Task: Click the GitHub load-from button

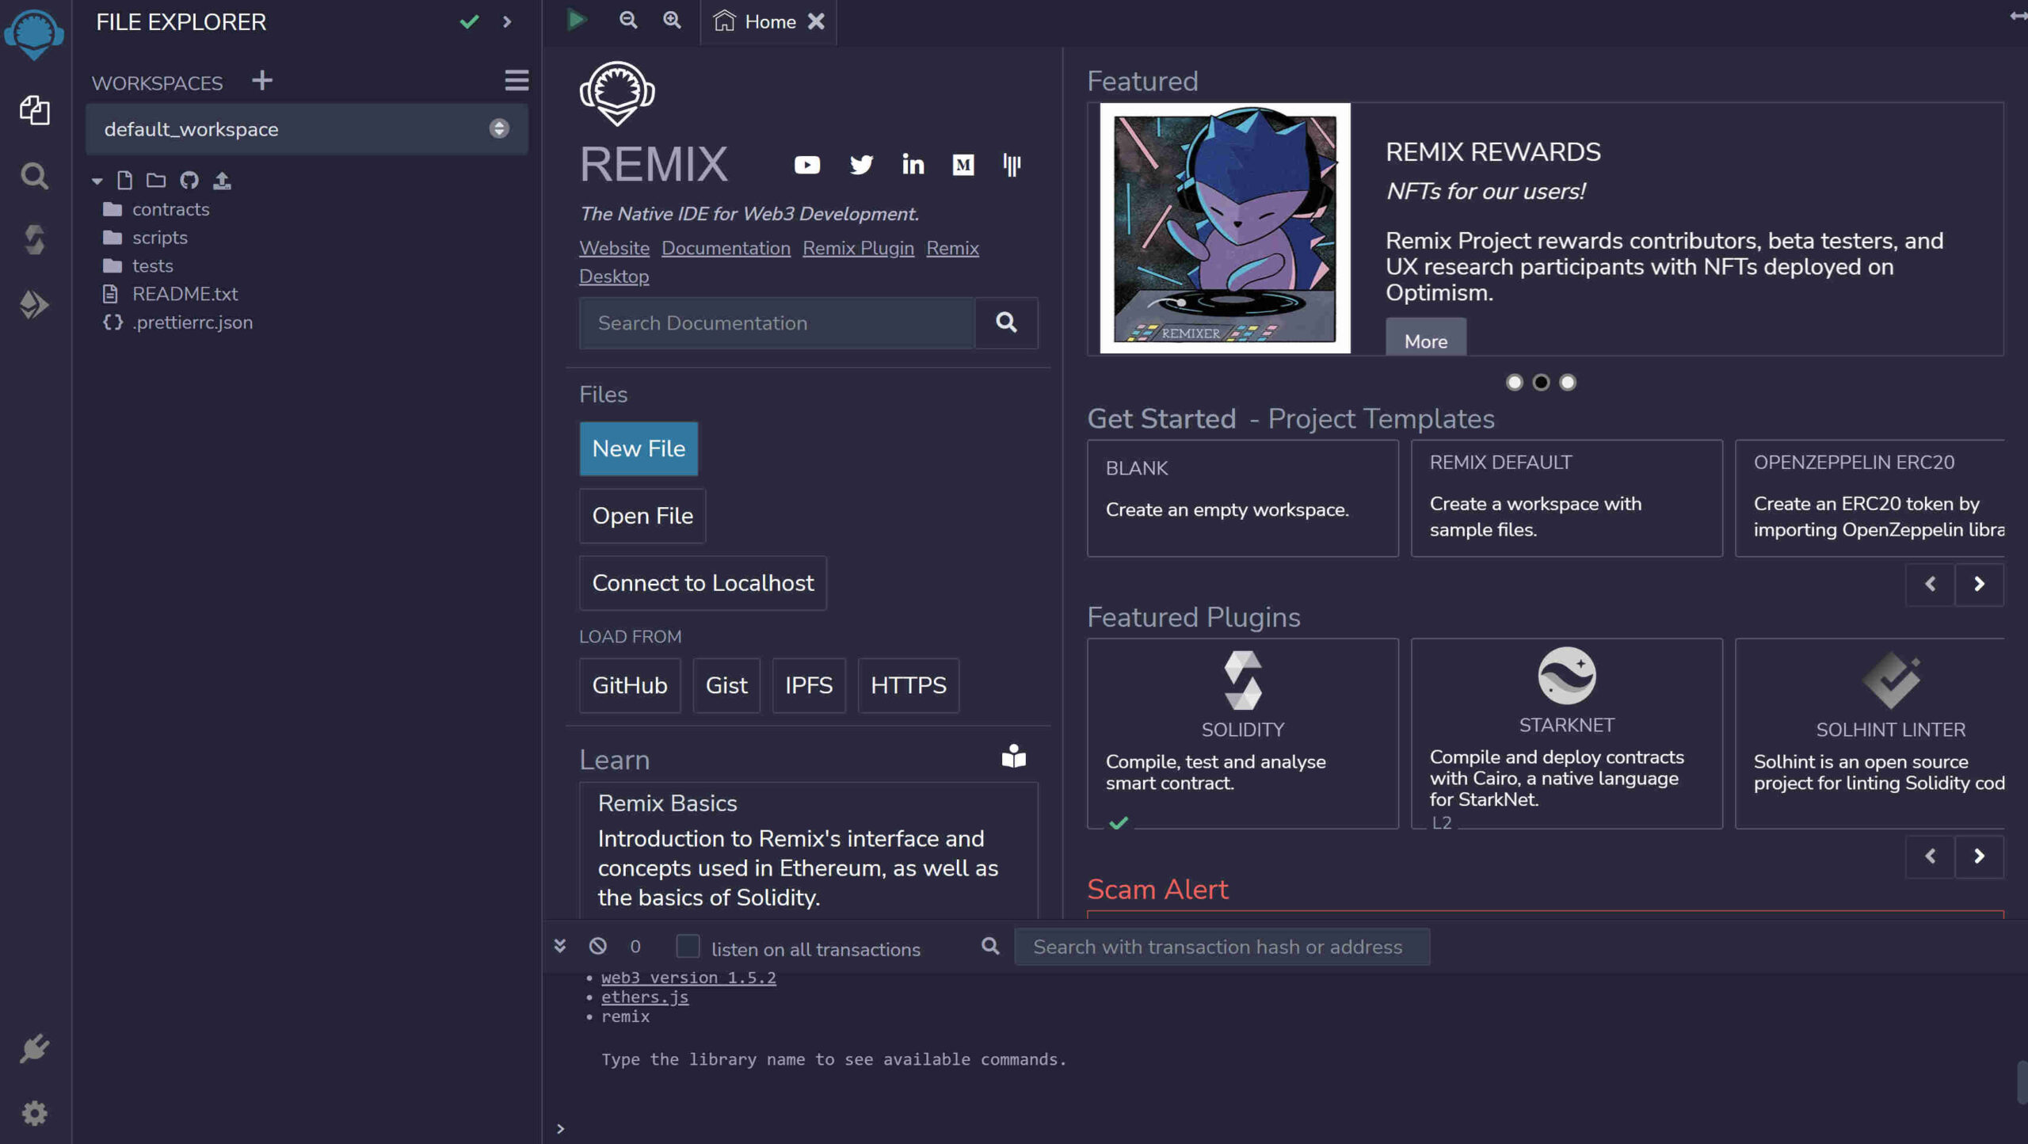Action: click(628, 685)
